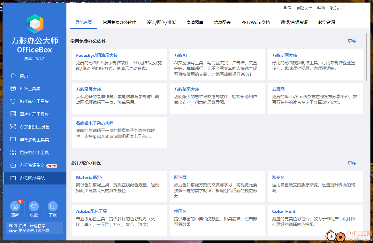
Task: Open the 云展网 link
Action: [x=278, y=89]
